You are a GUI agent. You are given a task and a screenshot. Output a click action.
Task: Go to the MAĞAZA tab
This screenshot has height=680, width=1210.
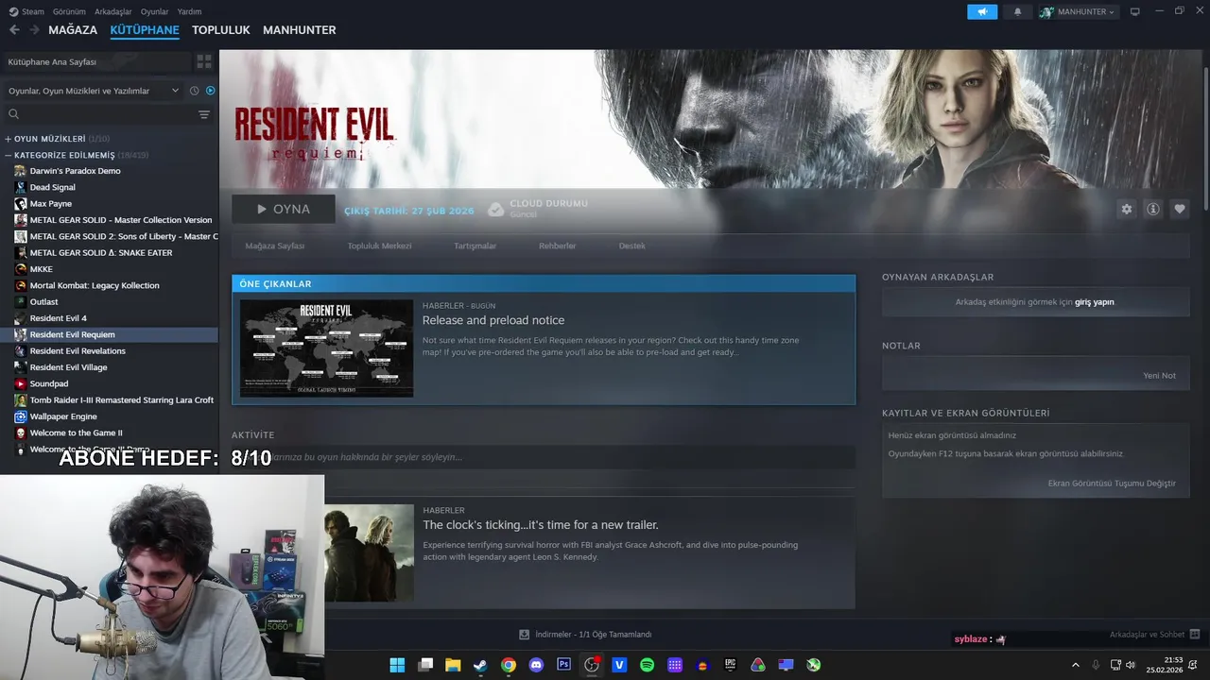click(x=73, y=30)
